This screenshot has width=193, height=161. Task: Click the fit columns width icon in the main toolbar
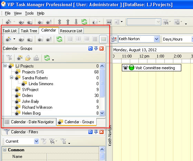109,22
